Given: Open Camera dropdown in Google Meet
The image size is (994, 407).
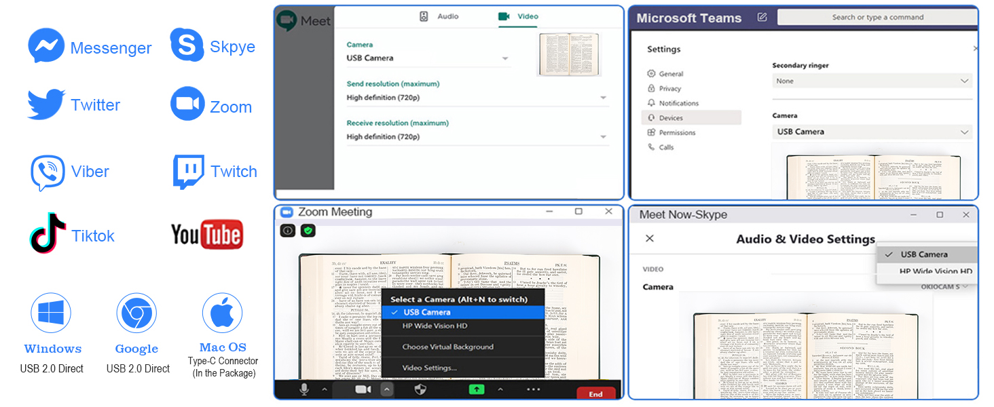Looking at the screenshot, I should click(x=428, y=58).
